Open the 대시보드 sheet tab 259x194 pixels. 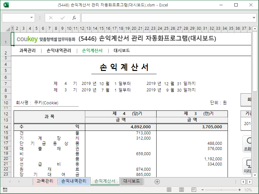coord(132,181)
